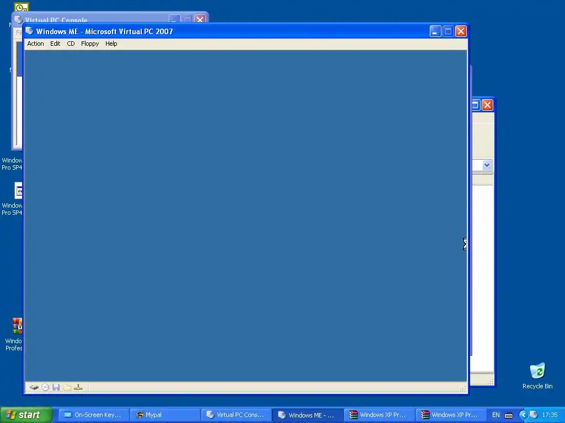The image size is (565, 423).
Task: Close the partially hidden window on the right
Action: (x=488, y=105)
